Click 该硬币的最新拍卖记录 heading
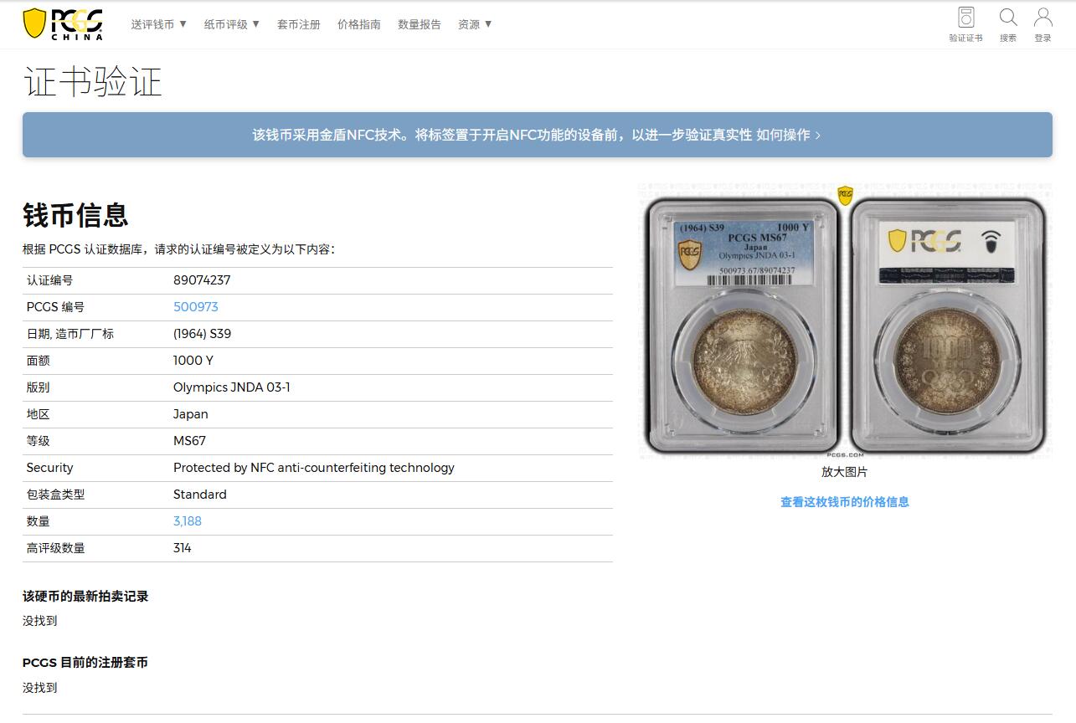Screen dimensions: 1076x723 [x=85, y=597]
